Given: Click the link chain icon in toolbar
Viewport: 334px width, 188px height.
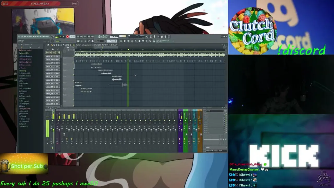Looking at the screenshot, I should click(x=89, y=41).
